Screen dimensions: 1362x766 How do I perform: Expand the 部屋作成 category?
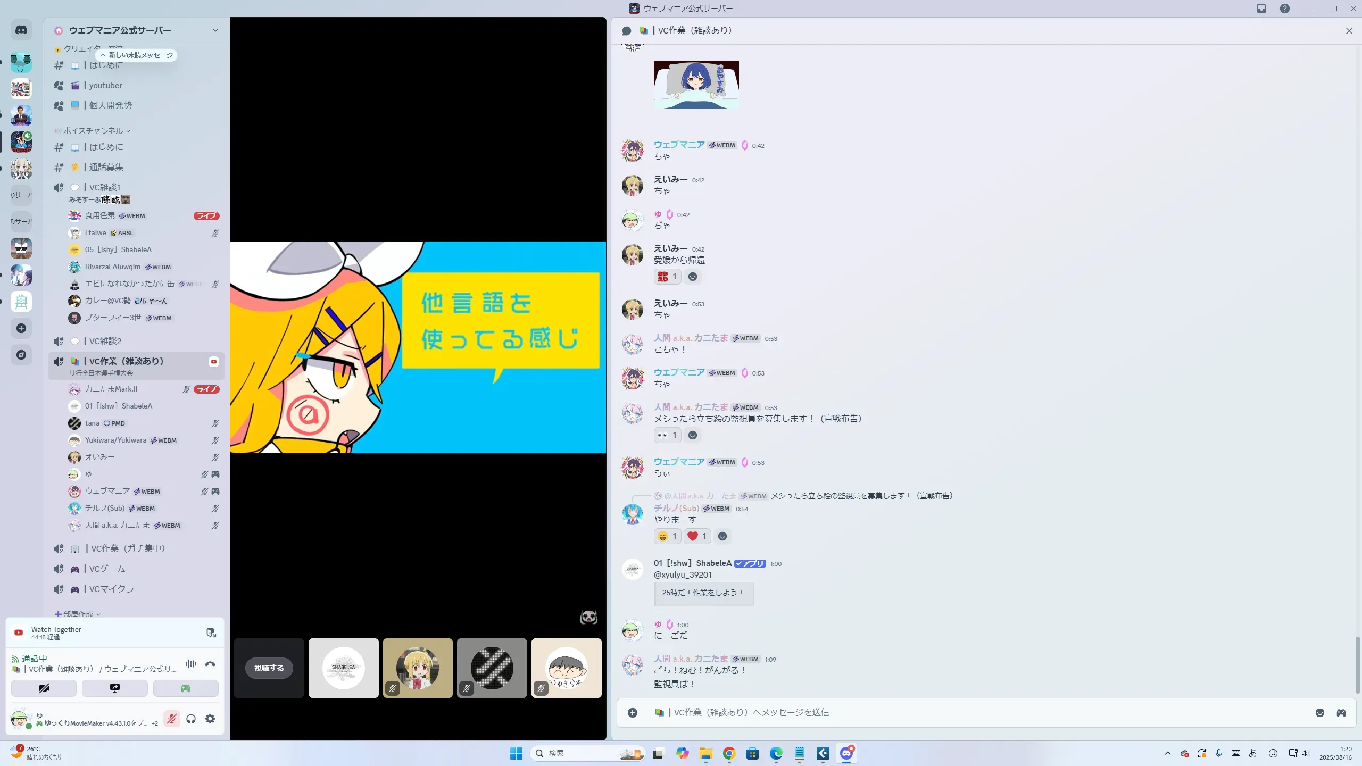coord(78,614)
